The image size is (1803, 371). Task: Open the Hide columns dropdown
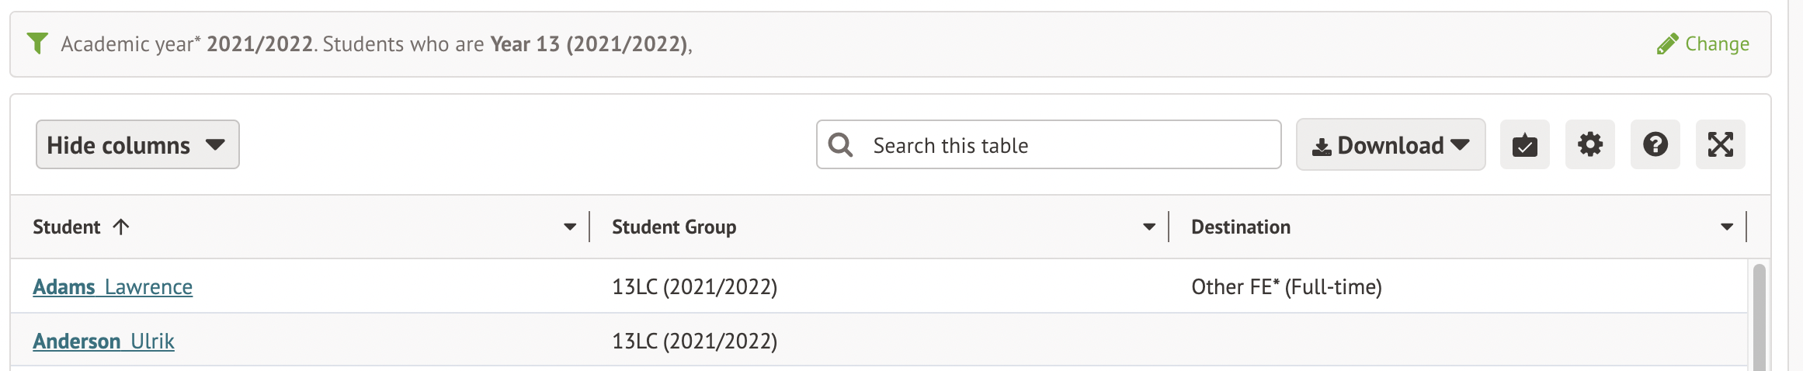137,145
